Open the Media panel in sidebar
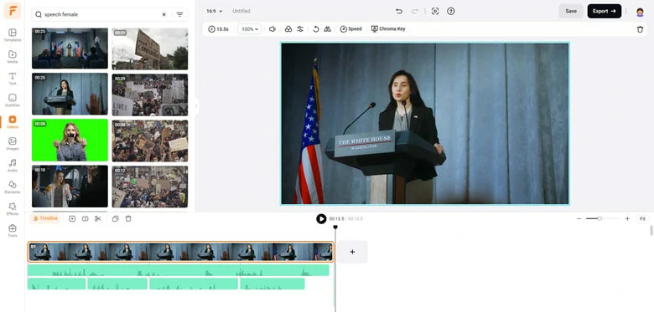Image resolution: width=654 pixels, height=312 pixels. [13, 57]
